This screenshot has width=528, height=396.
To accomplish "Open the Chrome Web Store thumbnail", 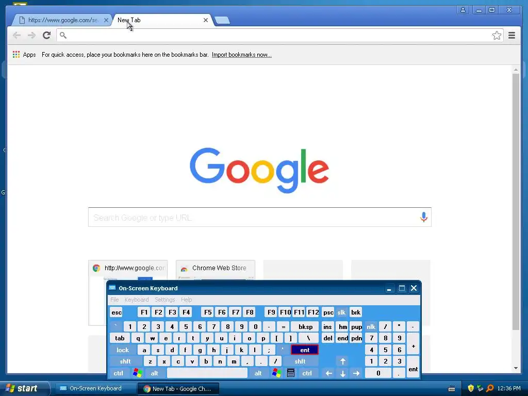I will [216, 269].
